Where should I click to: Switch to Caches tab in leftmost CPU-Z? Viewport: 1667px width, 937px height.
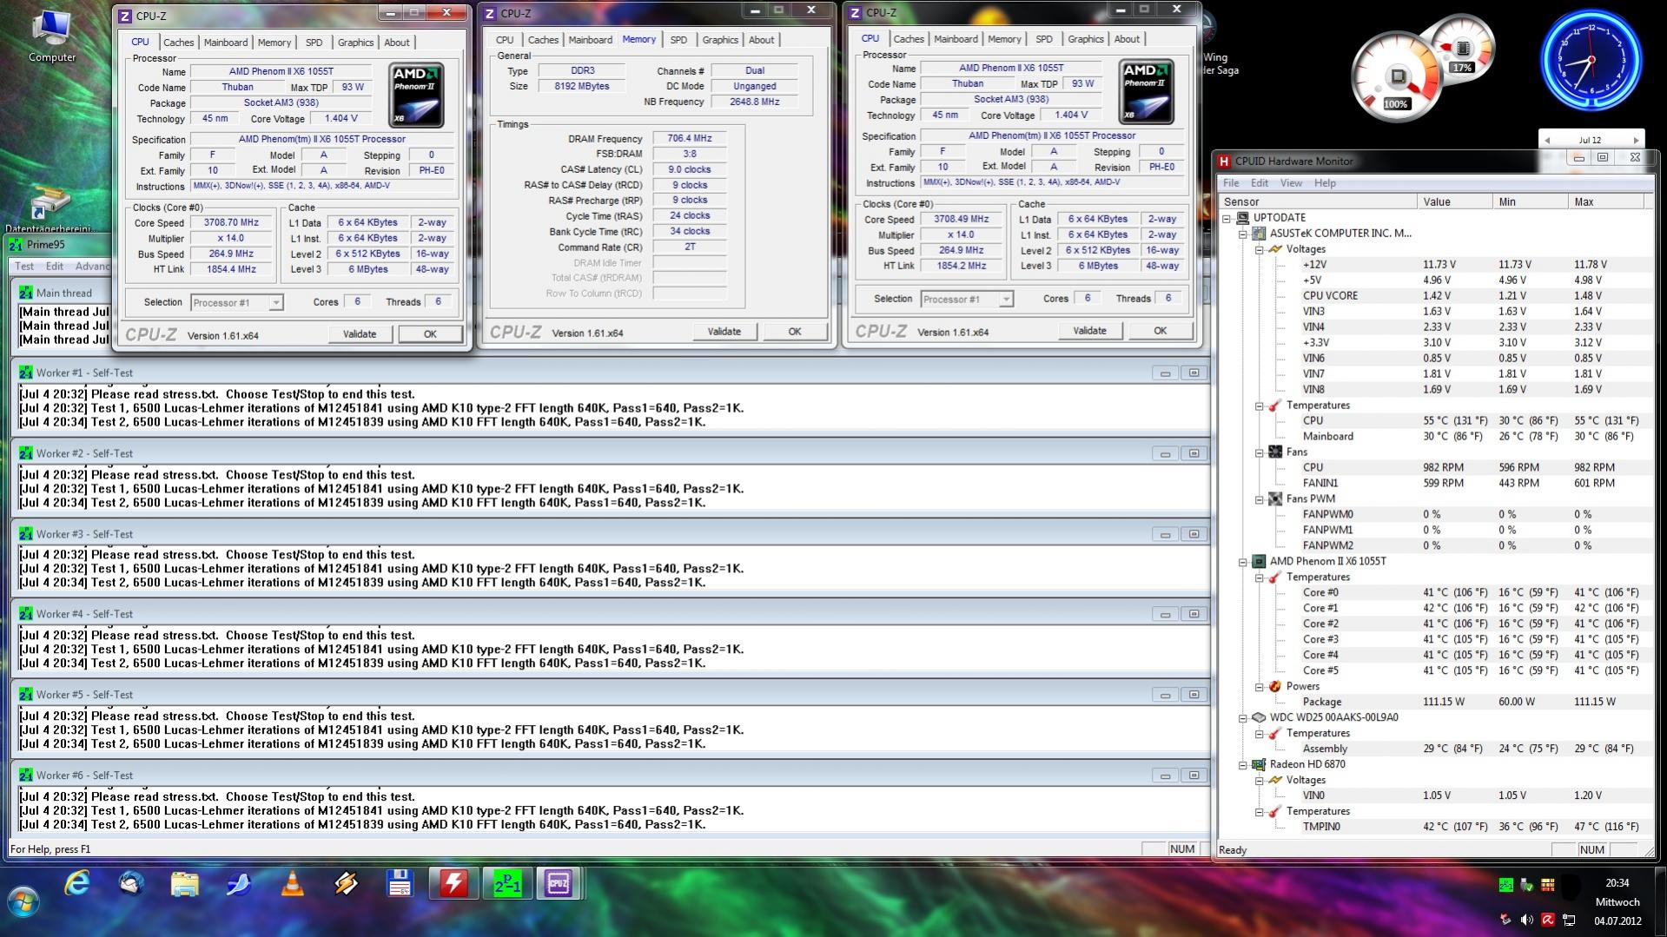(x=178, y=43)
